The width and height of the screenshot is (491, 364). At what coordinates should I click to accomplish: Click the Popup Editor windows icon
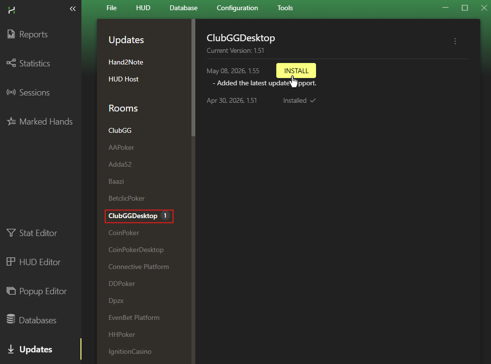coord(11,291)
